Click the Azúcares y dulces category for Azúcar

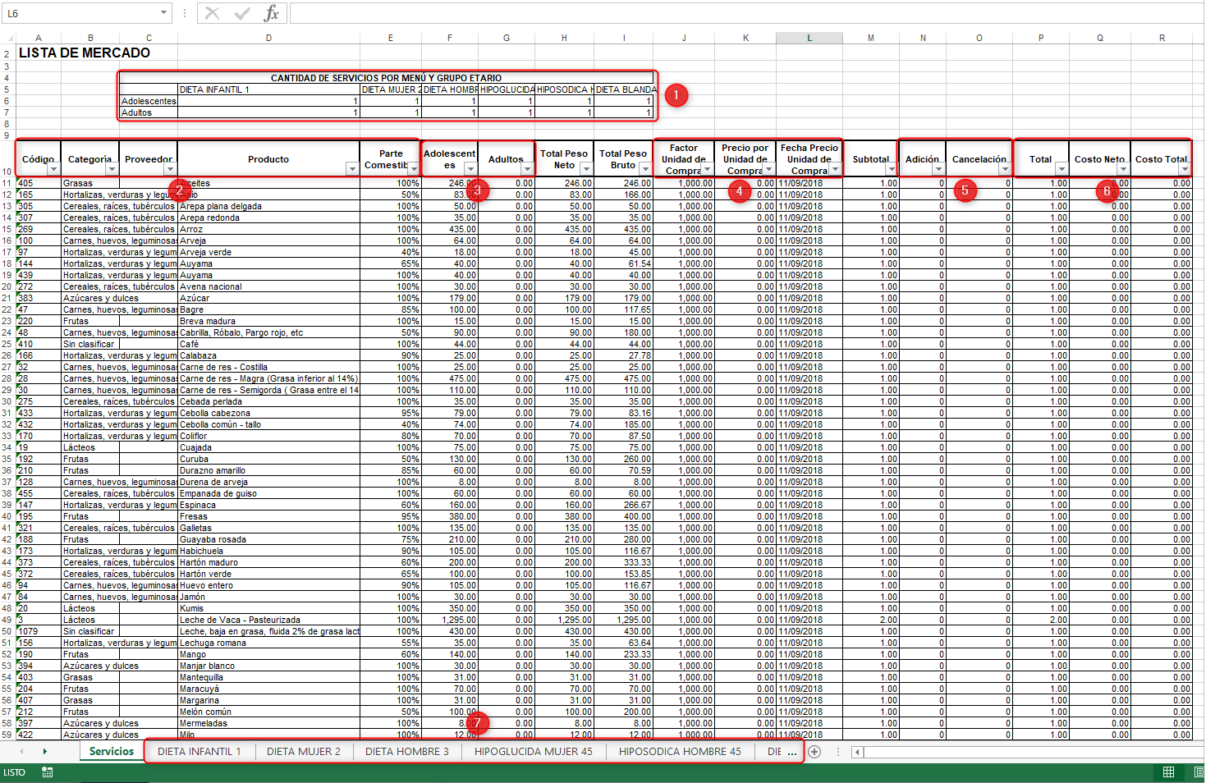tap(90, 298)
